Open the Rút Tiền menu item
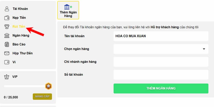This screenshot has height=107, width=214. 19,26
